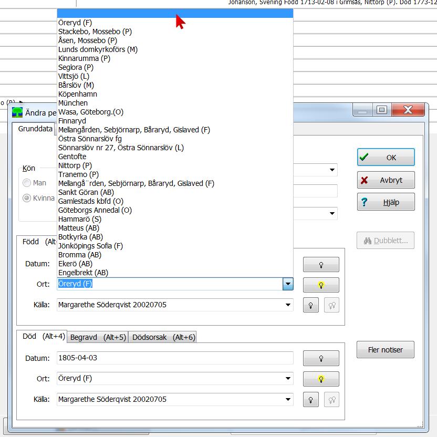
Task: Choose Sankt Göran (AB) from the list
Action: point(175,192)
